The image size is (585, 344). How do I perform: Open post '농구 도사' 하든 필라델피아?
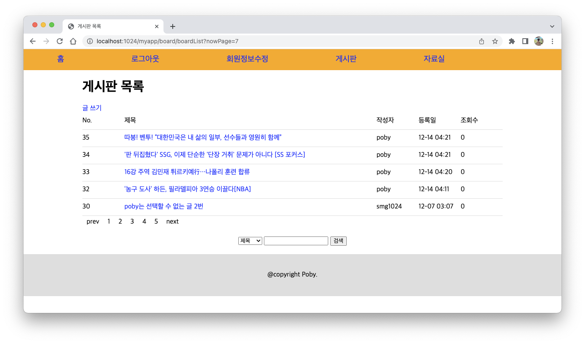(187, 189)
